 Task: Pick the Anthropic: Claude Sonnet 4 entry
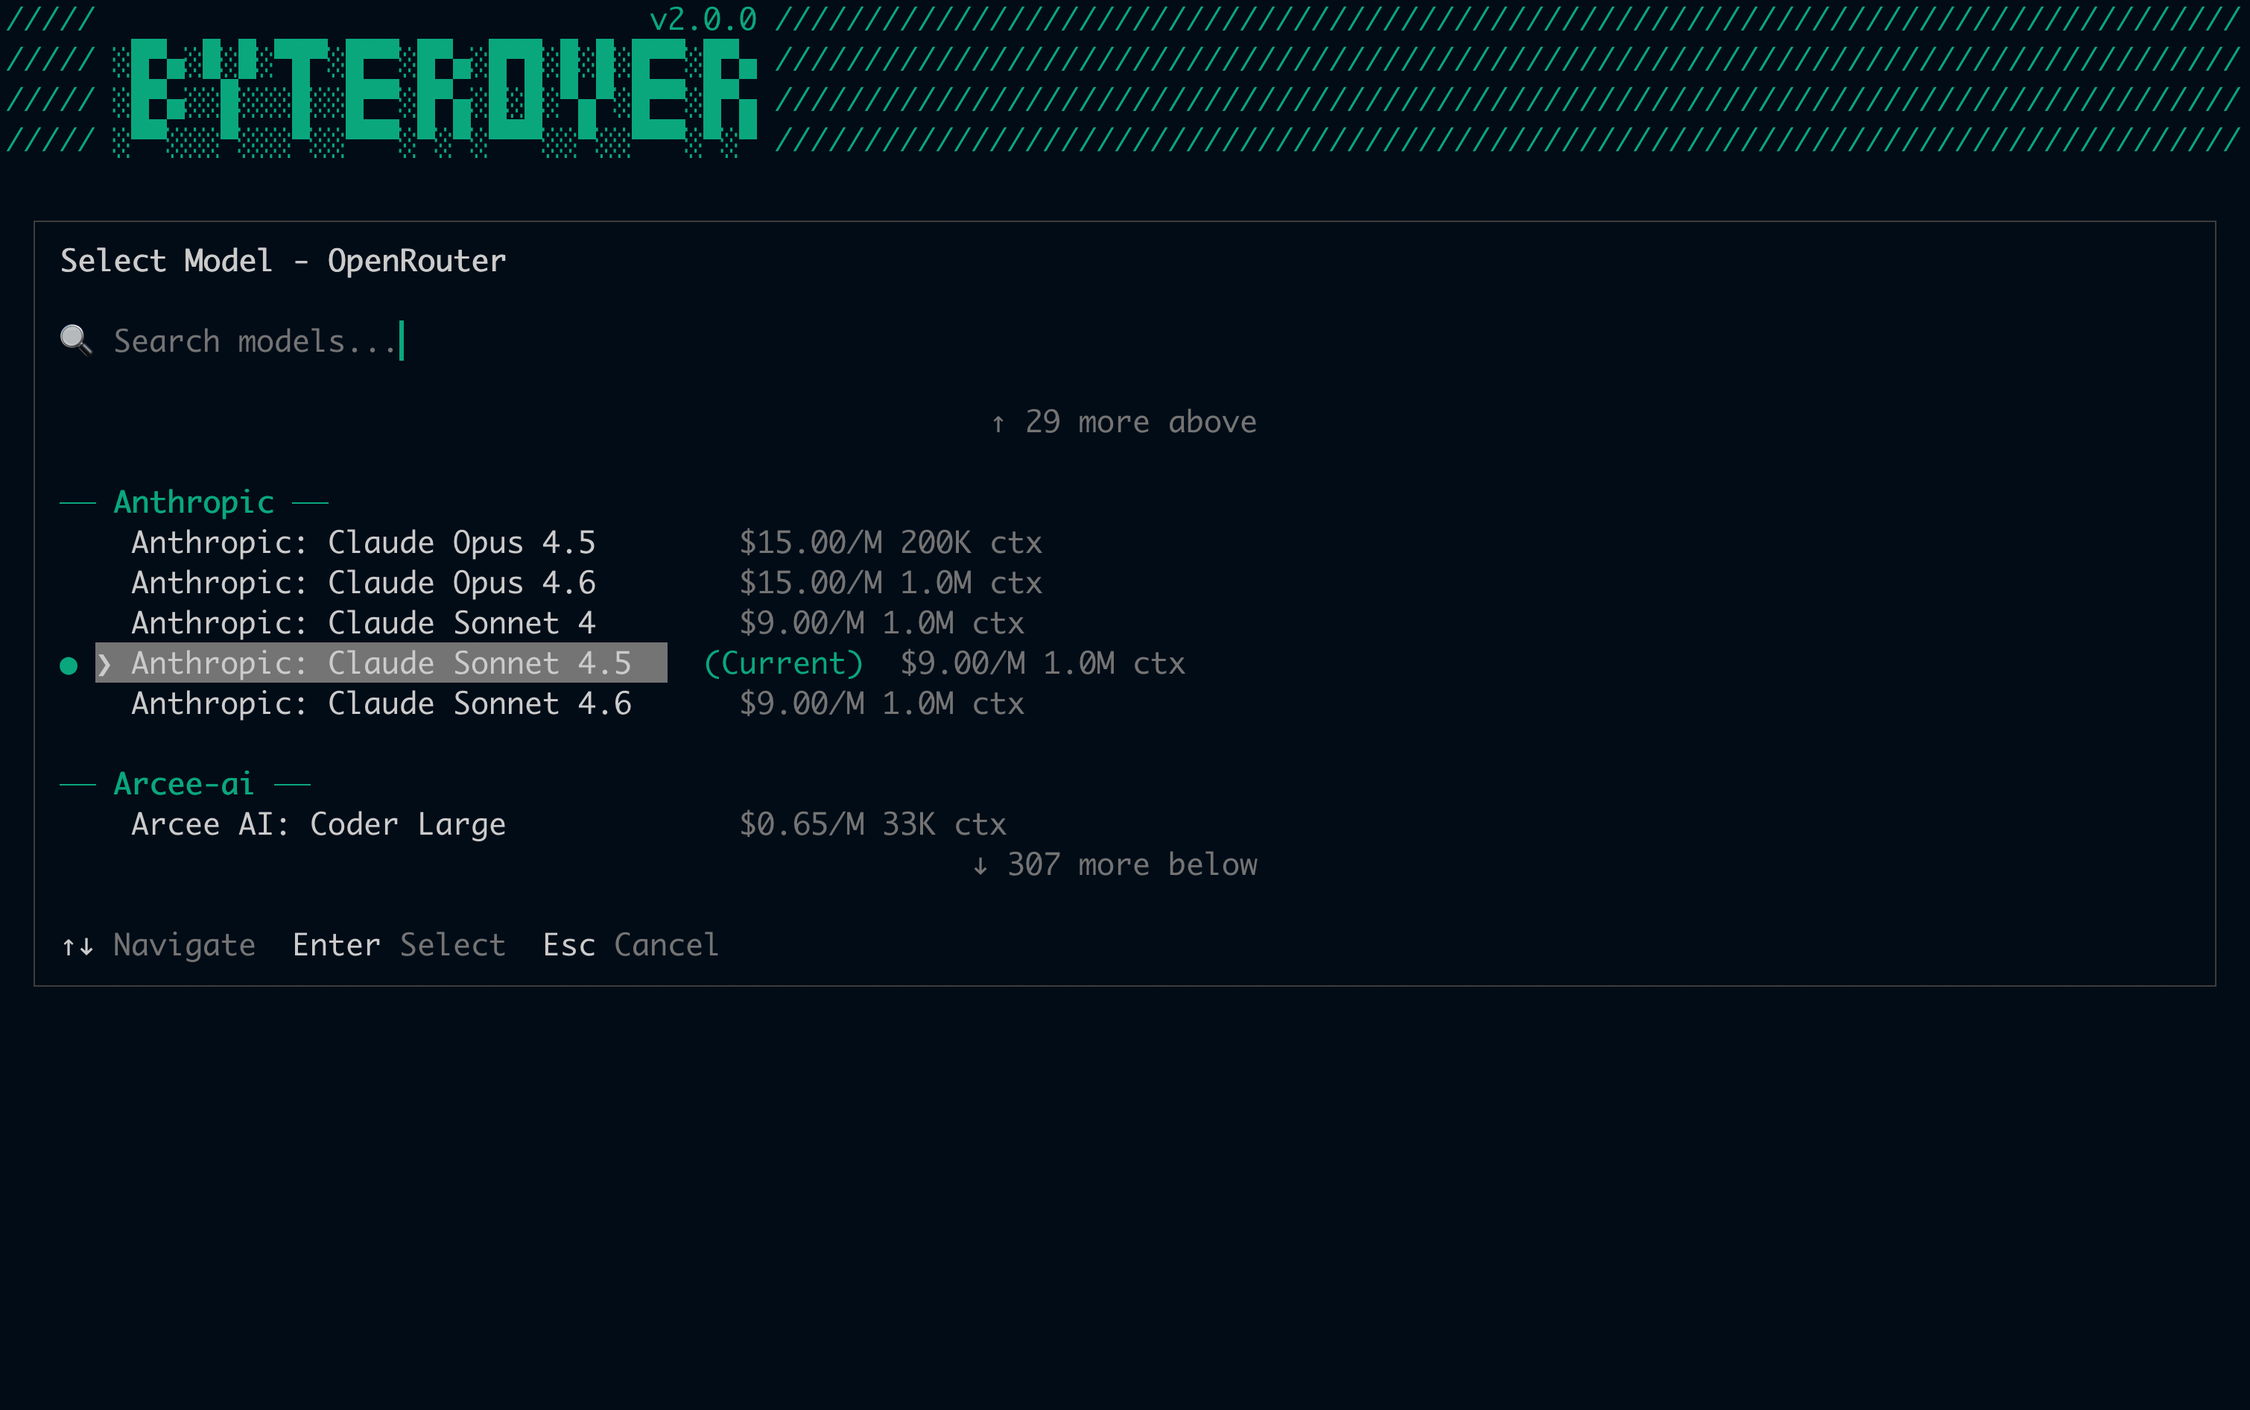pyautogui.click(x=363, y=623)
